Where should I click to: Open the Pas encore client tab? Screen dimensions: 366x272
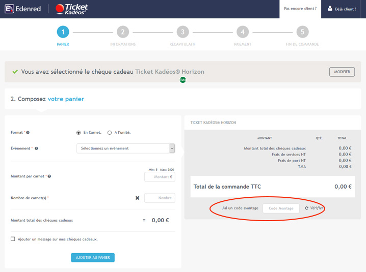pyautogui.click(x=300, y=9)
